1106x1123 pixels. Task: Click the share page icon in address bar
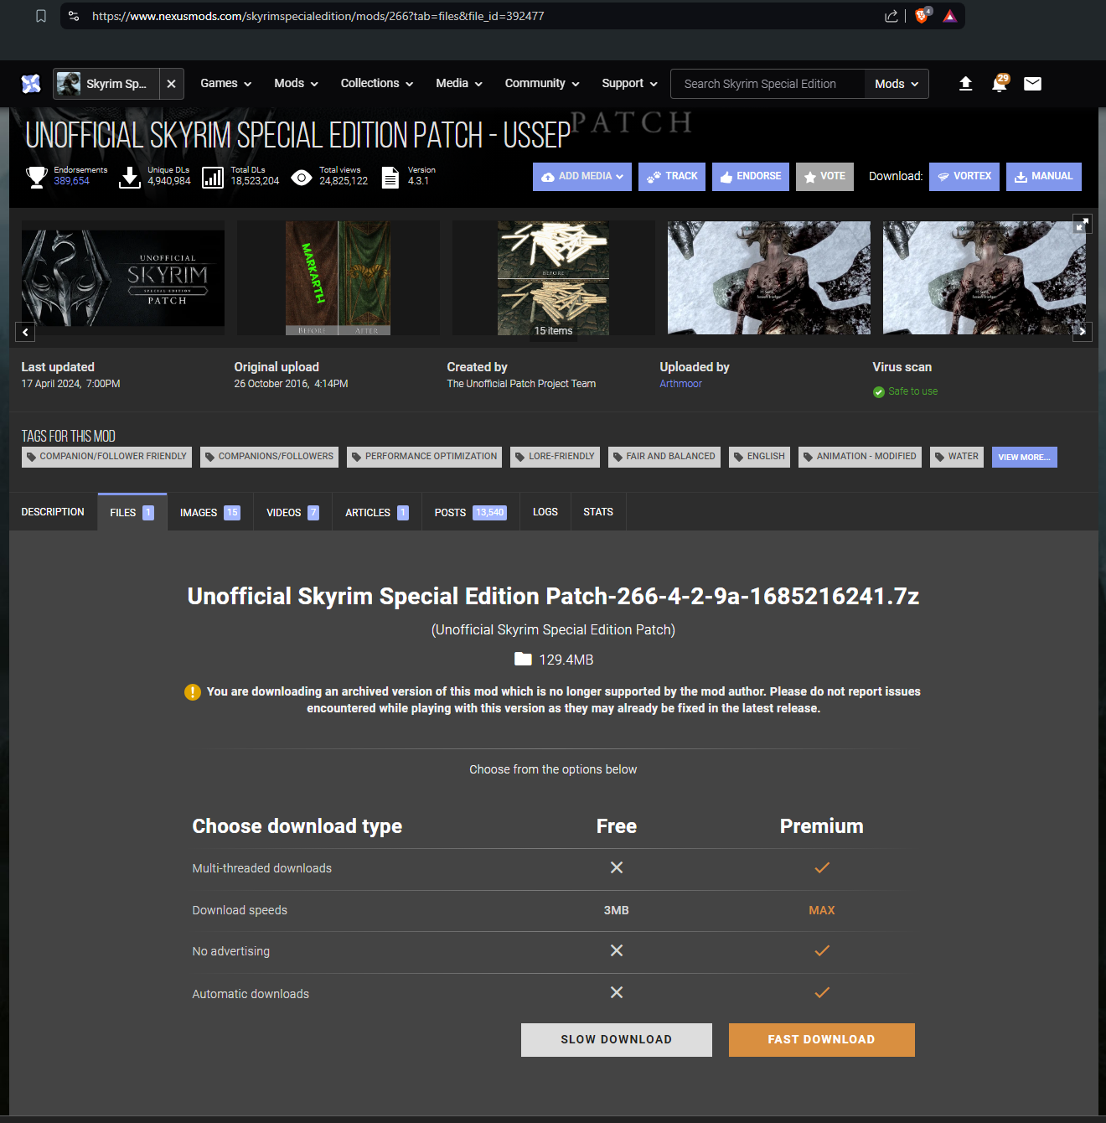891,16
